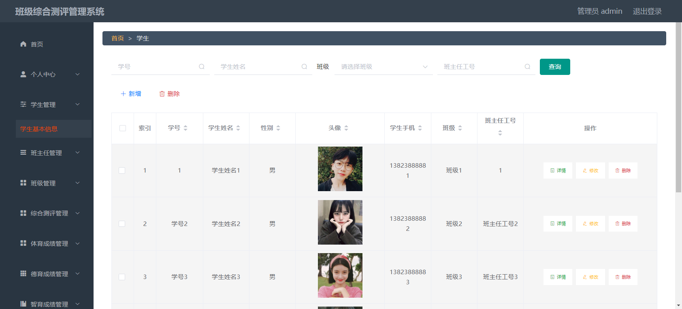This screenshot has width=682, height=309.
Task: Expand 体育成绩管理 chevron
Action: 77,243
